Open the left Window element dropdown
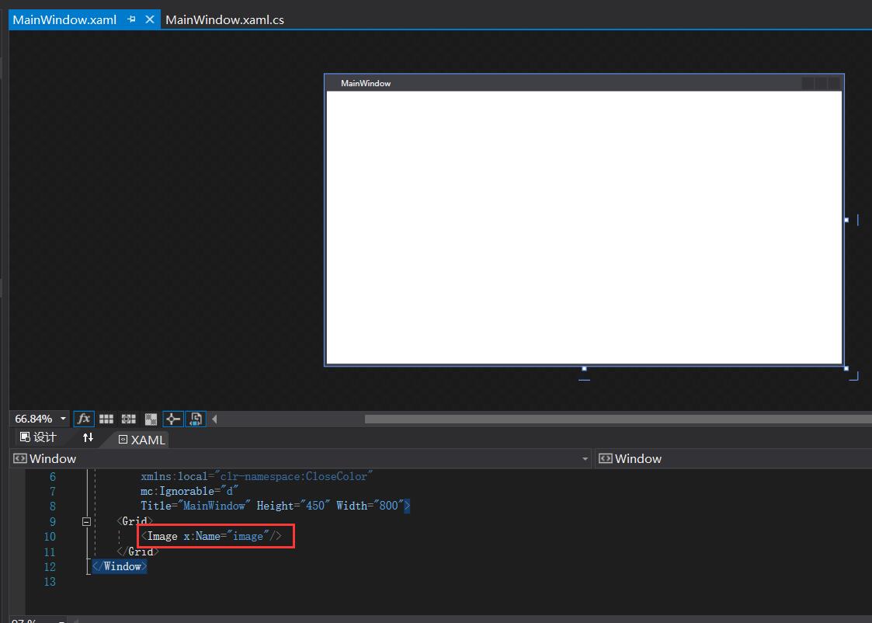 tap(585, 459)
